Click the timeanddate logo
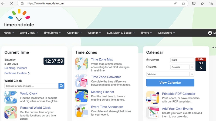 pos(19,18)
